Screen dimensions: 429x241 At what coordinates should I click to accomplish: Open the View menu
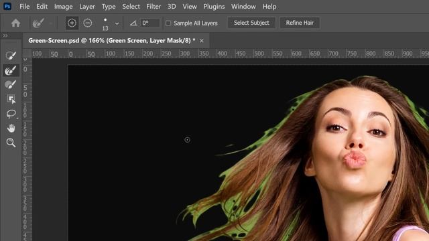(x=190, y=7)
